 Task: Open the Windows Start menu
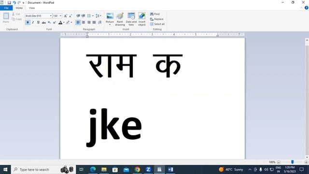tap(5, 170)
